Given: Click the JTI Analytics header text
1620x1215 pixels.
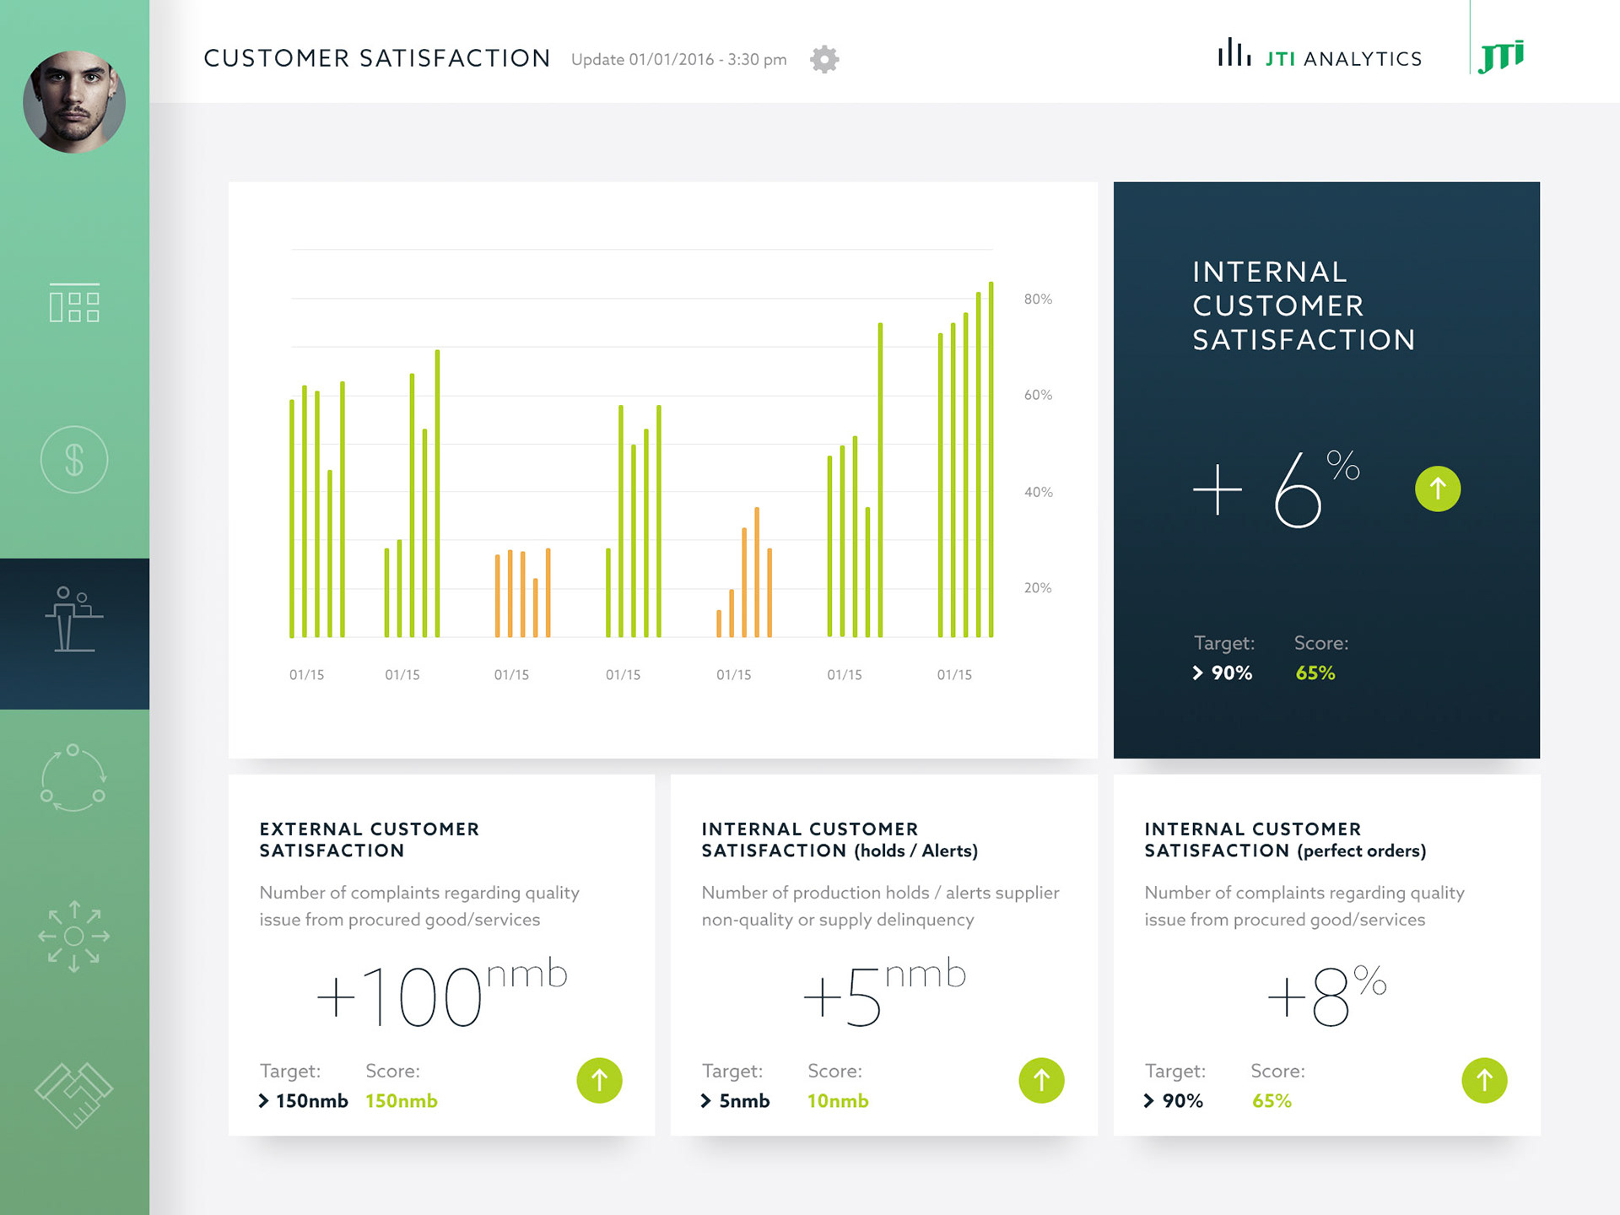Looking at the screenshot, I should [1343, 59].
